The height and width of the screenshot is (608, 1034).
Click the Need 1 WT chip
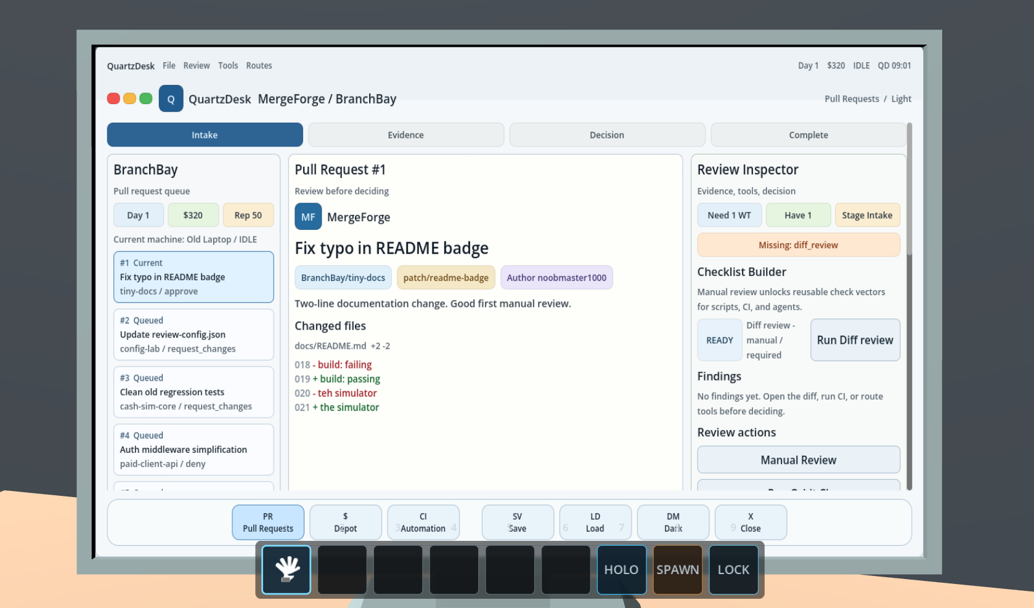[x=730, y=215]
